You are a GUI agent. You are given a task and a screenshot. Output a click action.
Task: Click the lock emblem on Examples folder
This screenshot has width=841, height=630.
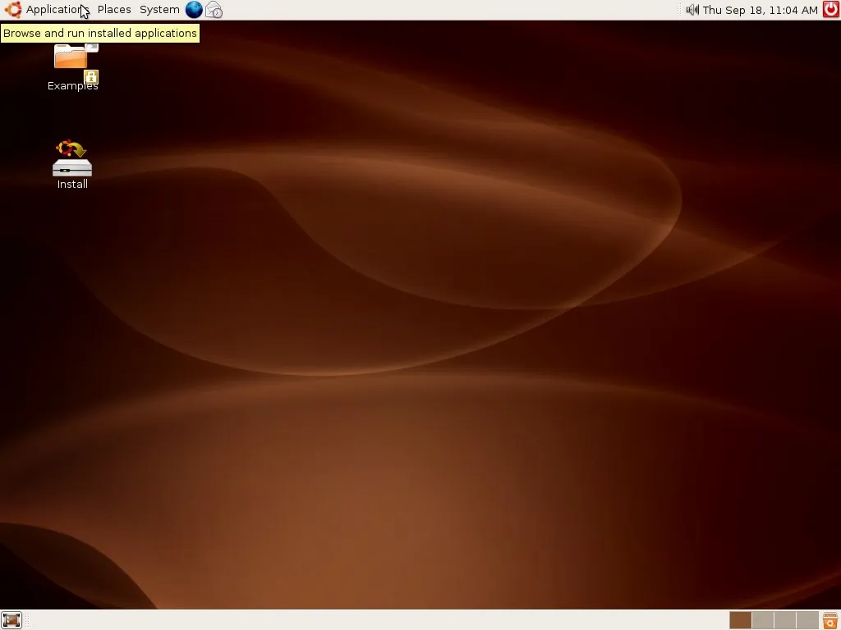pos(91,77)
